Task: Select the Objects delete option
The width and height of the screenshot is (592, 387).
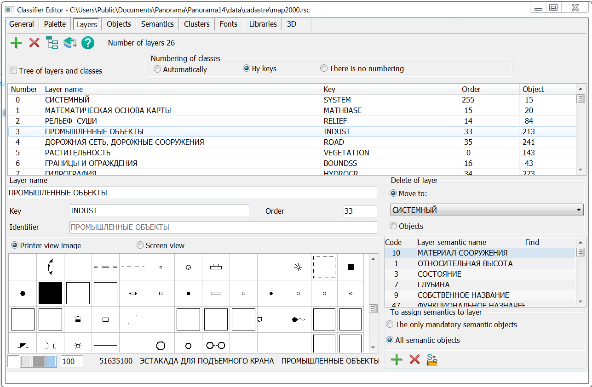Action: (393, 226)
